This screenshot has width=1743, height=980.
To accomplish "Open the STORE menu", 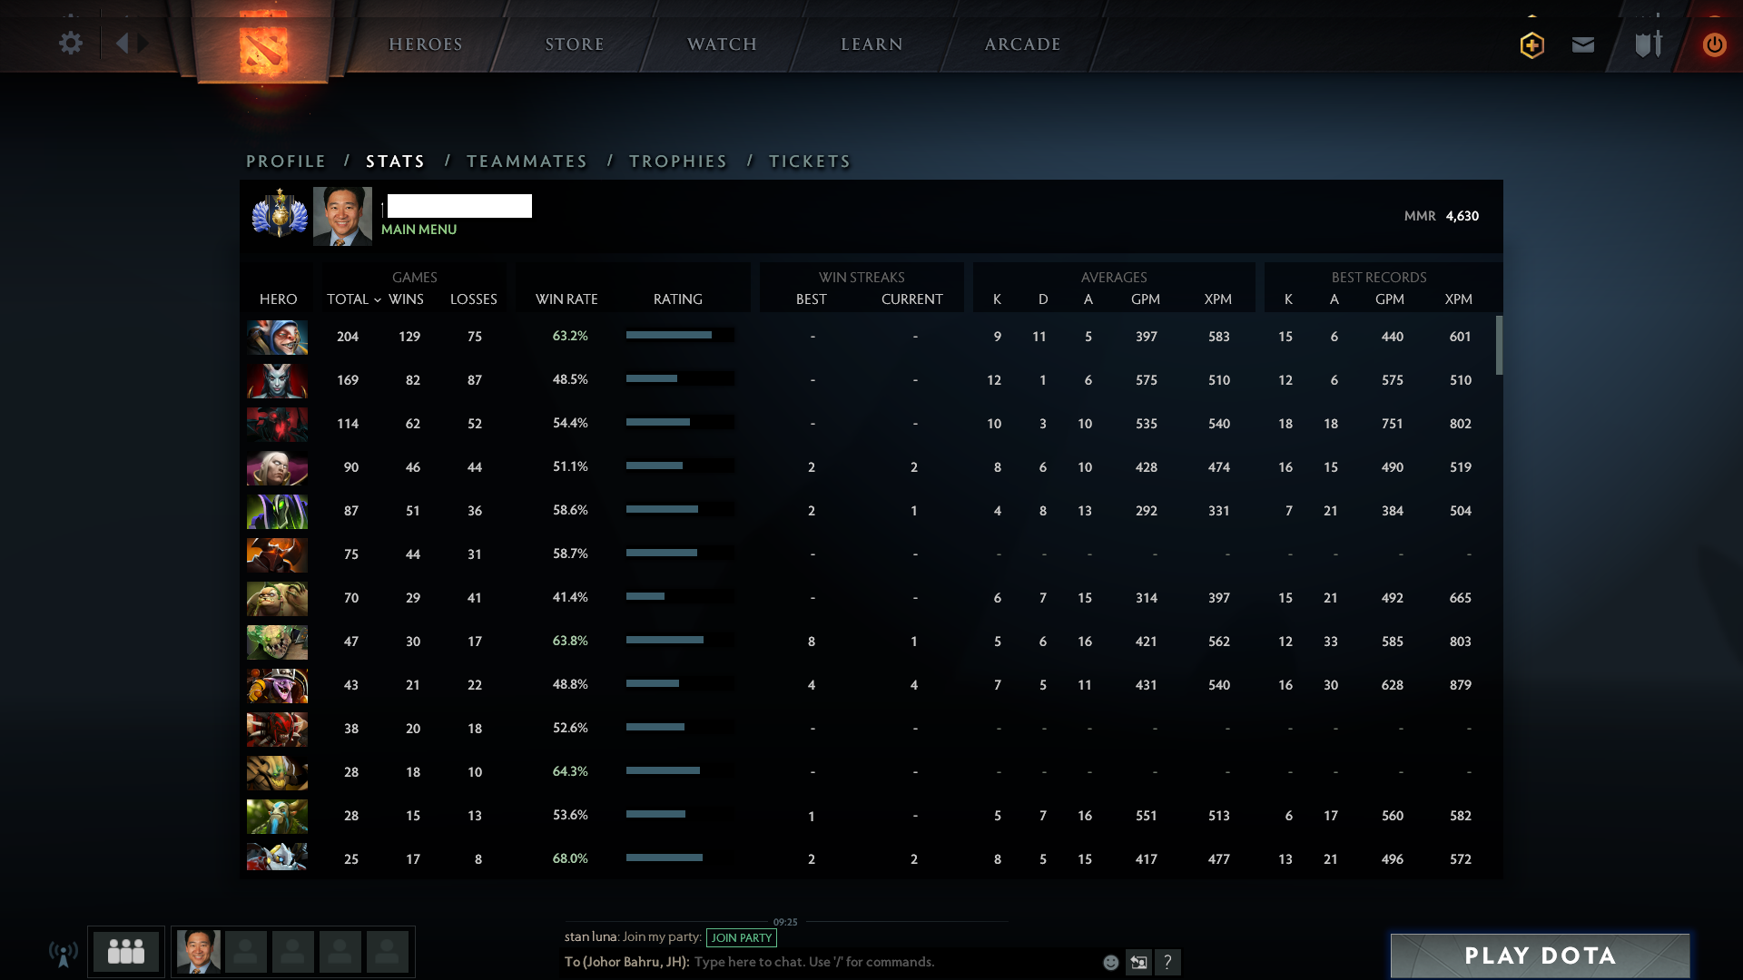I will [x=575, y=44].
